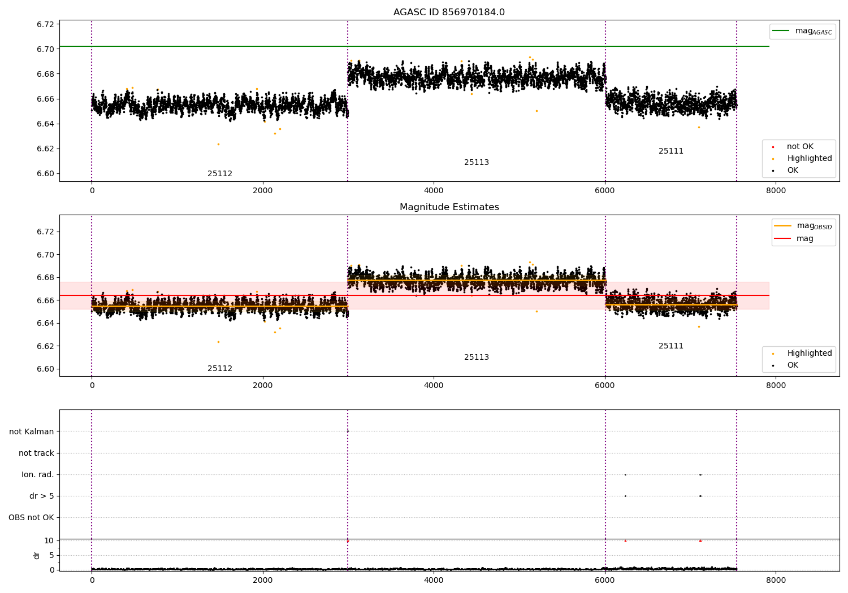Click the 'dr > 5' row label

(42, 496)
